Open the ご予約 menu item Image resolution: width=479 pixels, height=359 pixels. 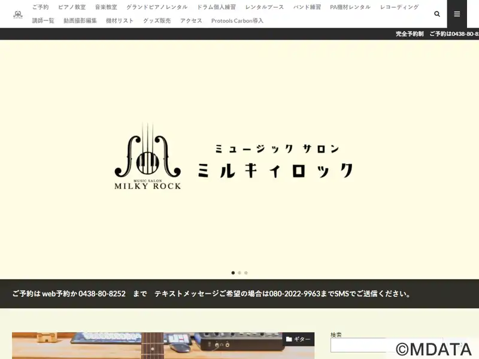coord(40,7)
